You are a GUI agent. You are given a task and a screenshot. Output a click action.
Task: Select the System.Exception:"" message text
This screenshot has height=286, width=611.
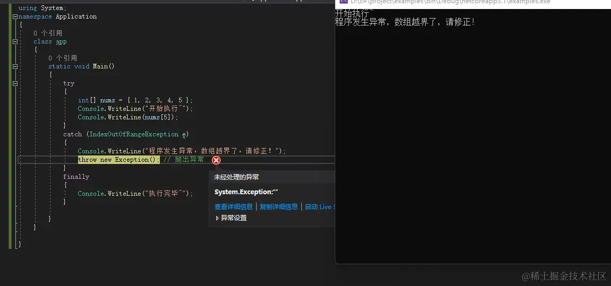tap(247, 192)
